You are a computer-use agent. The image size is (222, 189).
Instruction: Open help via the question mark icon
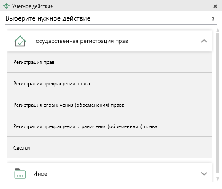point(213,19)
